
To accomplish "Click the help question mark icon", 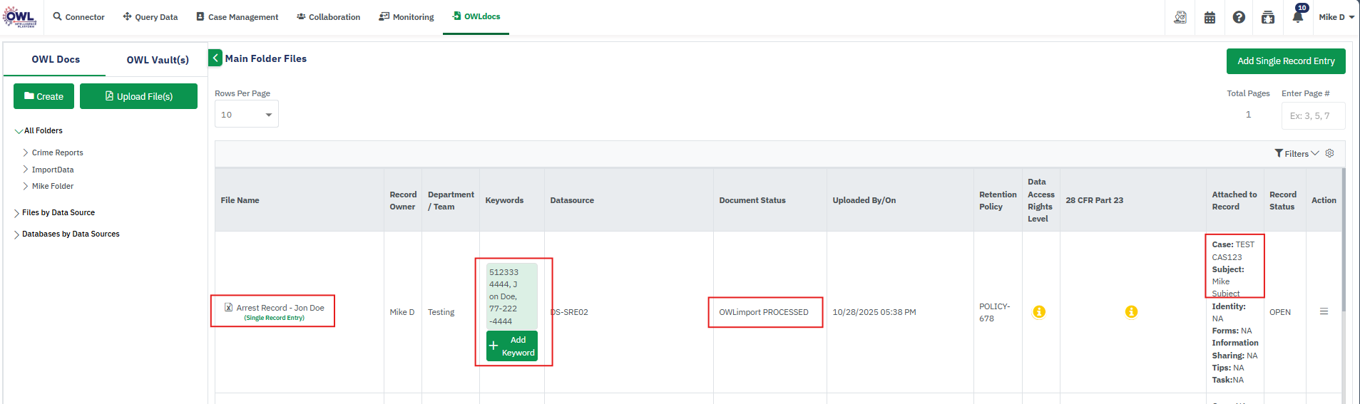I will tap(1239, 17).
